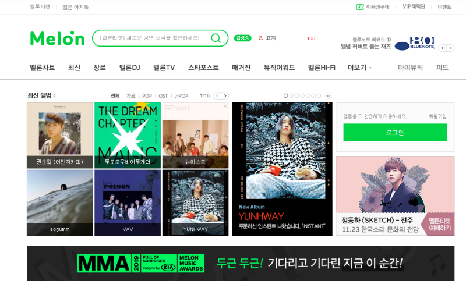Expand 최신 앨범 section chevron
The height and width of the screenshot is (284, 466).
54,95
